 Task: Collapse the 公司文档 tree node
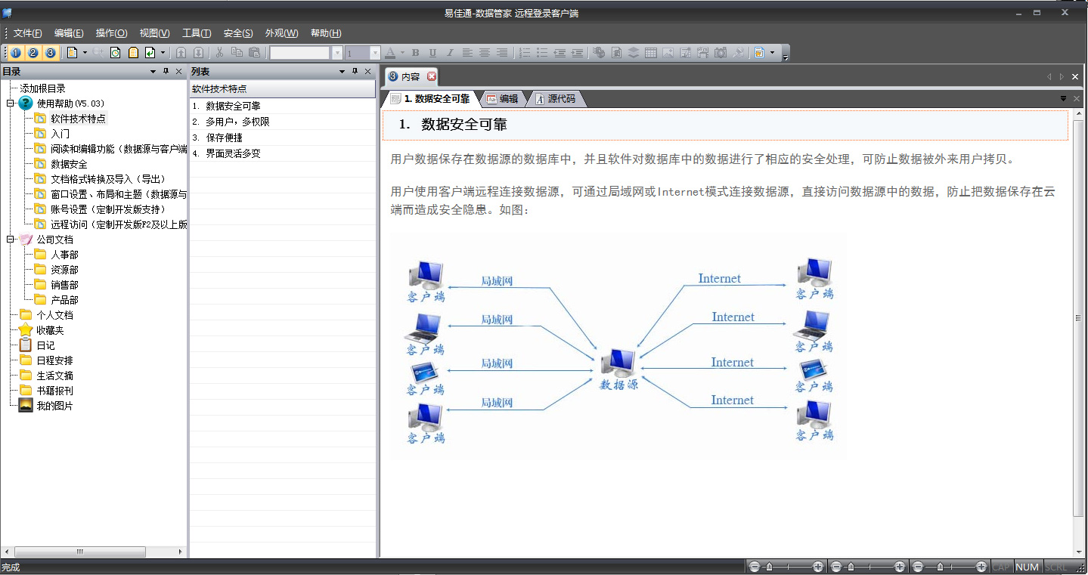(x=11, y=240)
